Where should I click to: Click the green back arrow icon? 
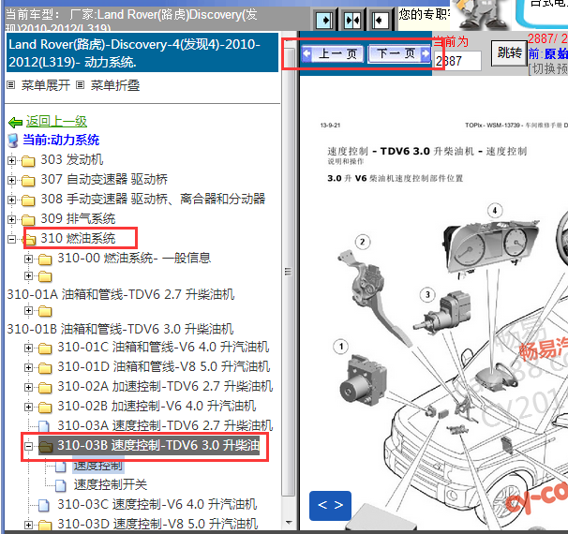pos(16,123)
